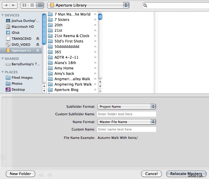Select the Amy's back folder

(72, 74)
